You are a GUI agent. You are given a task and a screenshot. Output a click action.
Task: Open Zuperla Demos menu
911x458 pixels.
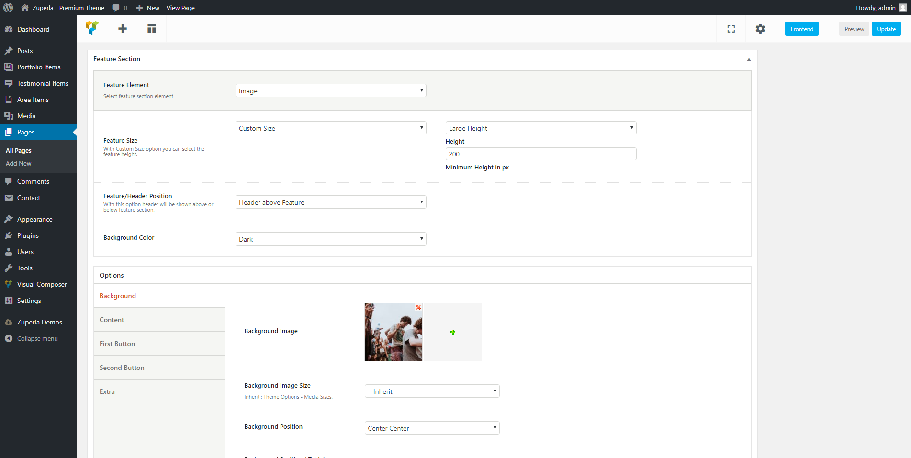coord(38,322)
